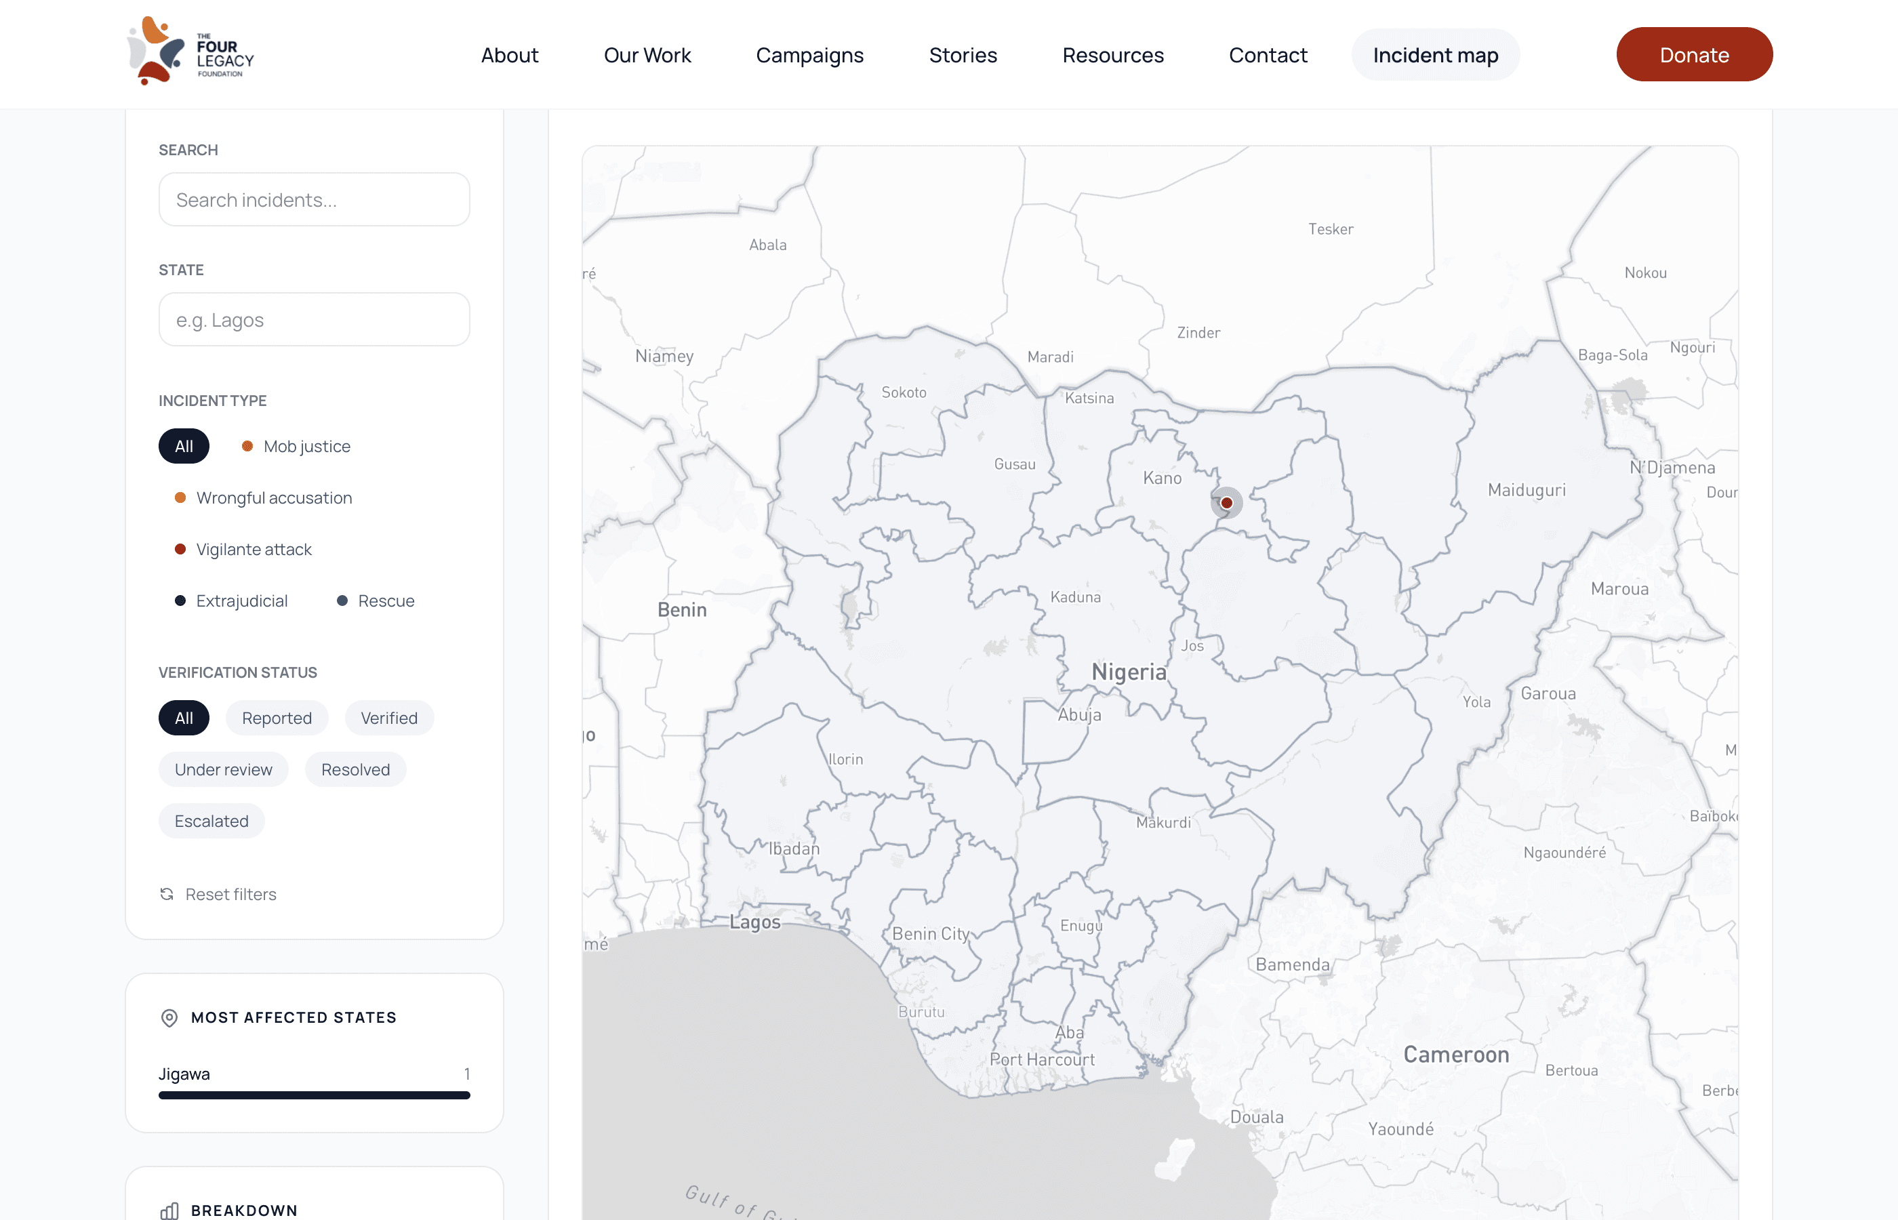Go to Campaigns
This screenshot has height=1220, width=1898.
coord(809,55)
